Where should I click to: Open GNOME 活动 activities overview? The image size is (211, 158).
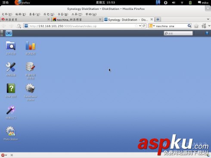point(6,3)
